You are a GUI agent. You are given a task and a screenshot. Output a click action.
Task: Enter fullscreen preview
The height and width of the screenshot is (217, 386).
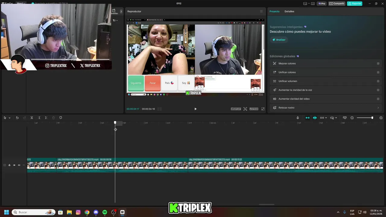tap(263, 109)
